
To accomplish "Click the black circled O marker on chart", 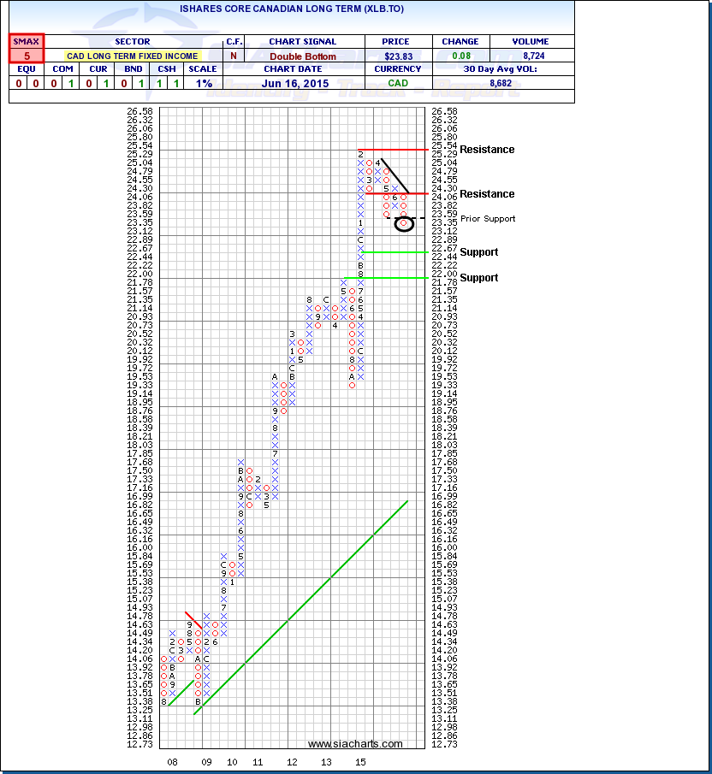I will point(404,223).
